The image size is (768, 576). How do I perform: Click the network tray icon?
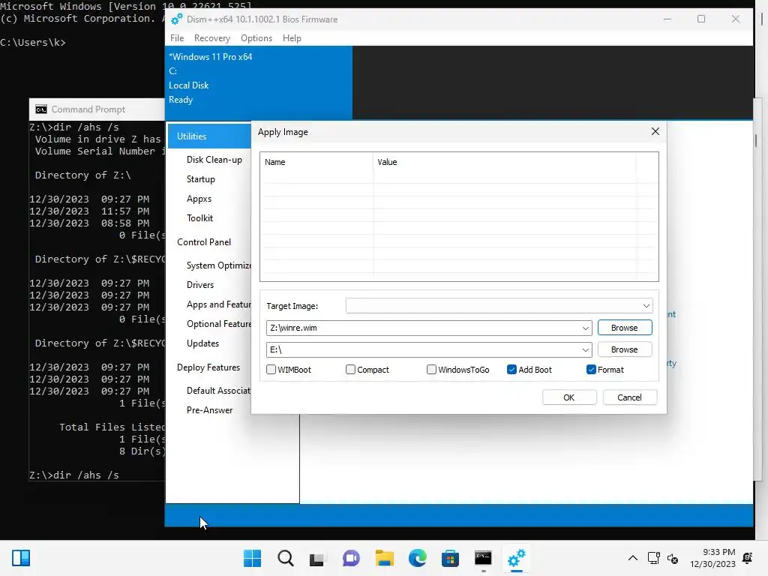pos(653,558)
